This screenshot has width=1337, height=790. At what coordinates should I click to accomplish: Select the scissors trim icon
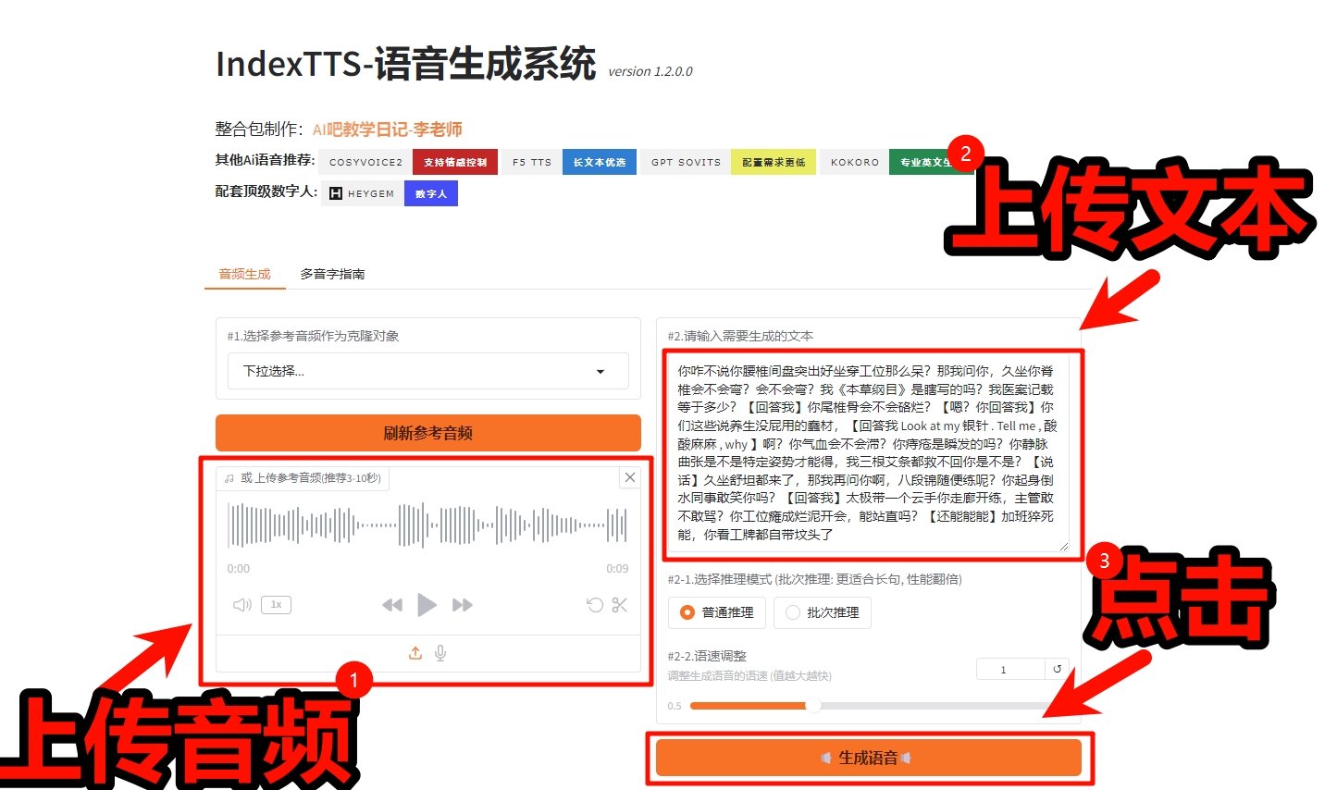pos(619,605)
